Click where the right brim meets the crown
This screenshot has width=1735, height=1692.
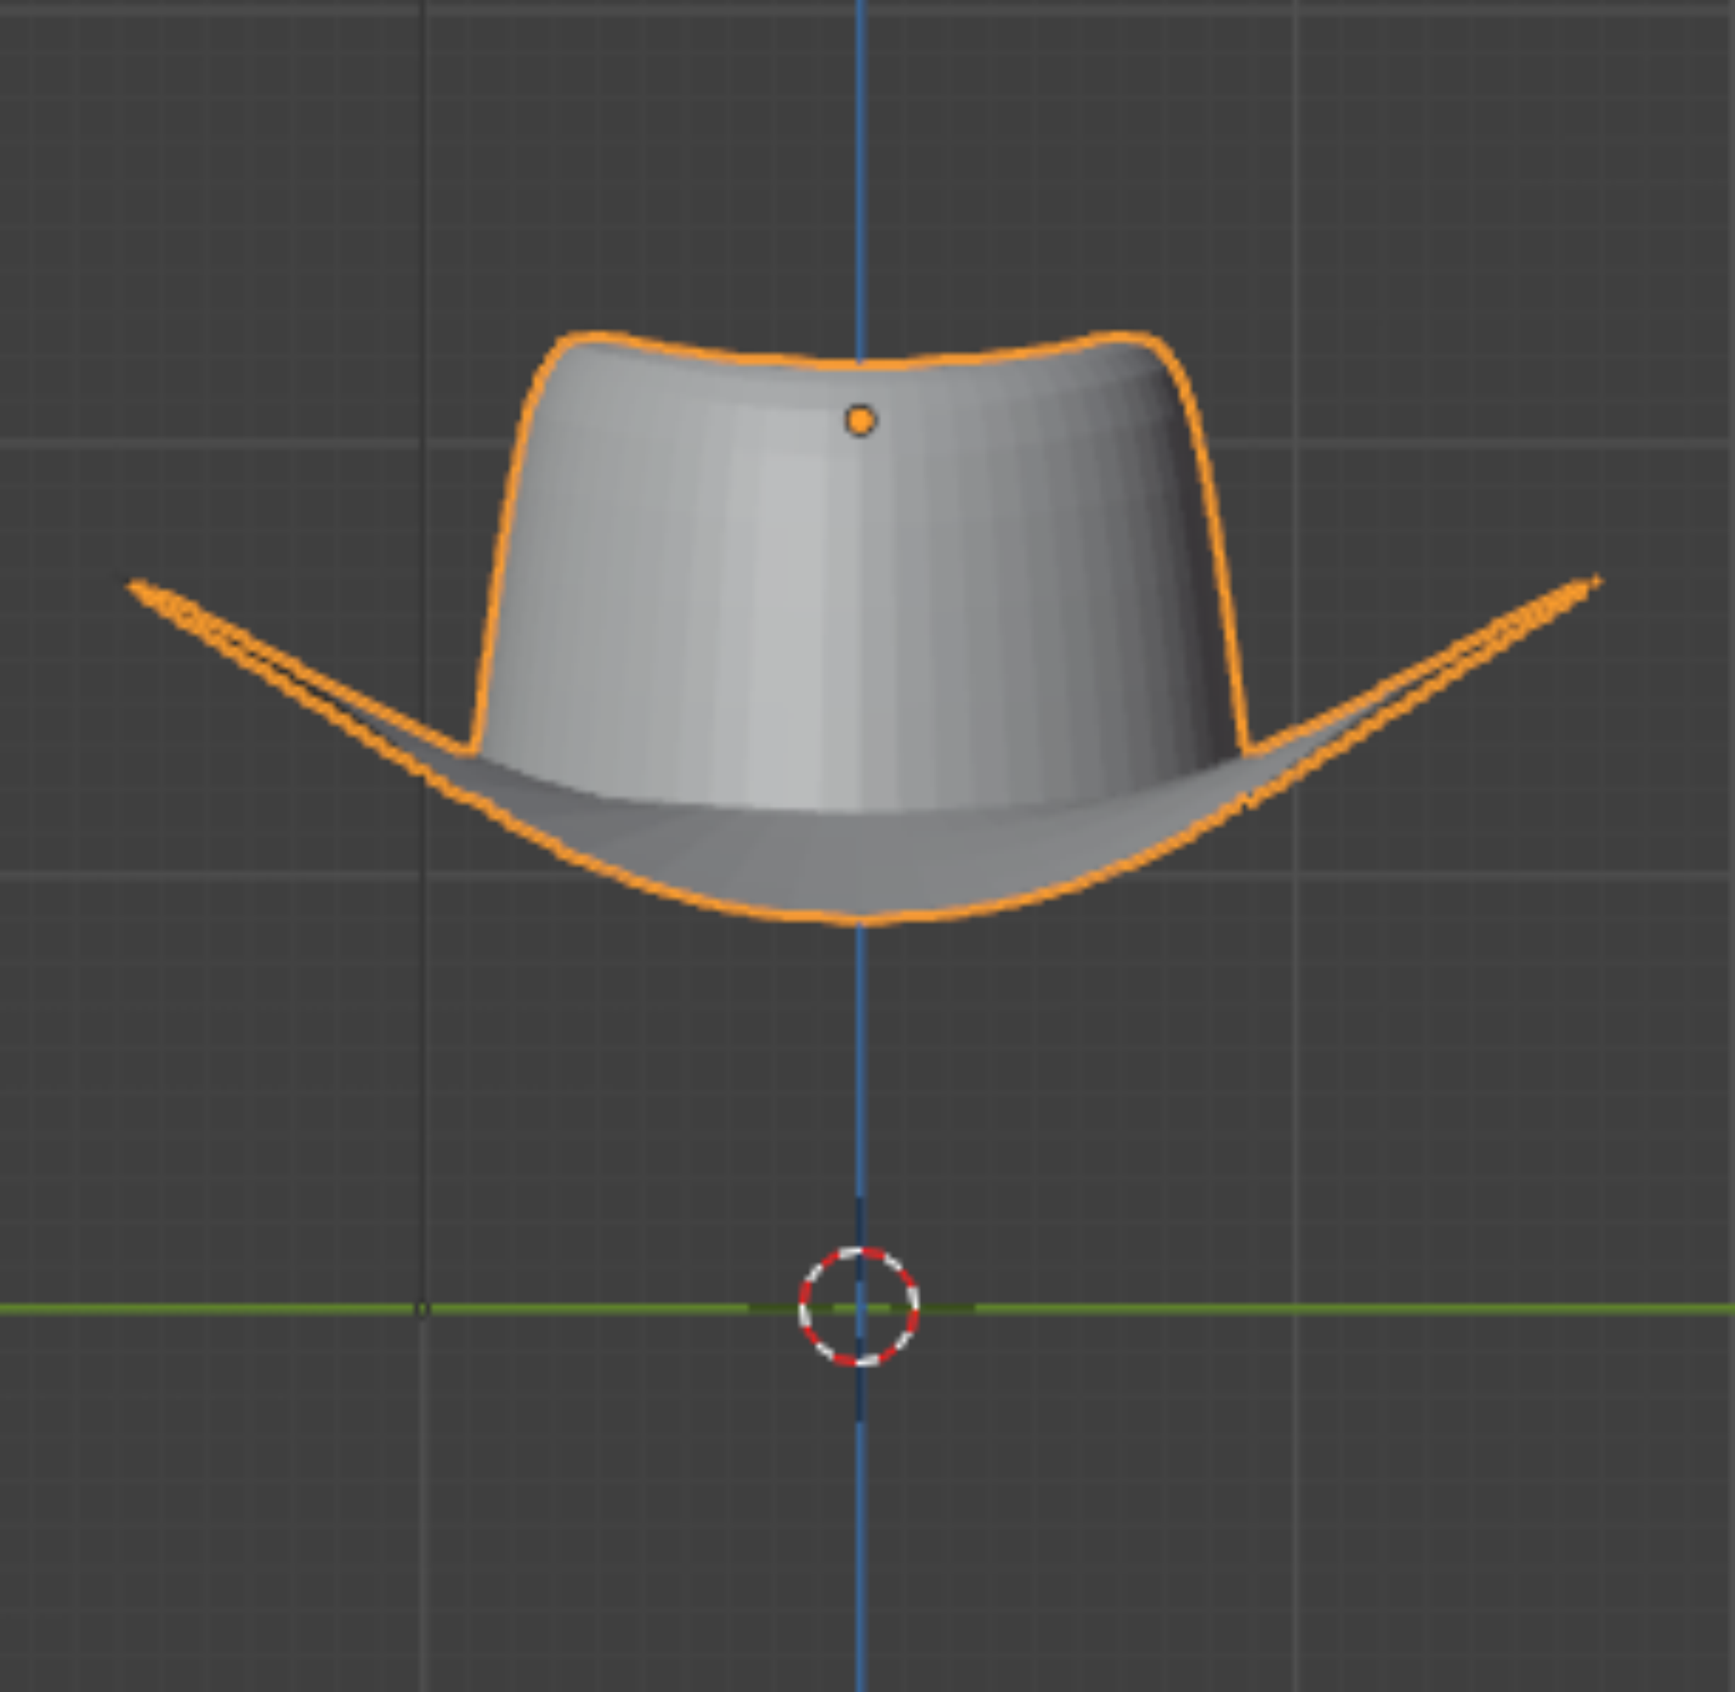[1247, 752]
